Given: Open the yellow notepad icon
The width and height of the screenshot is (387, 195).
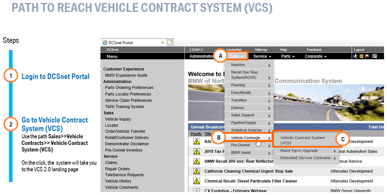Looking at the screenshot, I should point(361,56).
